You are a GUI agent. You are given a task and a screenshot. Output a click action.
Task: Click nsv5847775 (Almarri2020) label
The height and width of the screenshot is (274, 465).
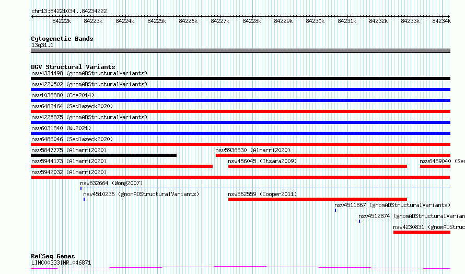point(69,150)
